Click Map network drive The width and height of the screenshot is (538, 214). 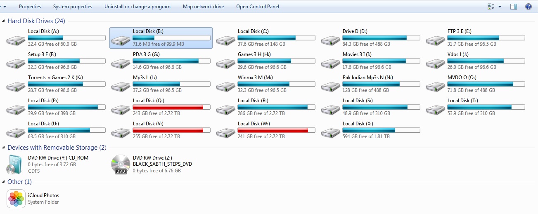coord(204,7)
